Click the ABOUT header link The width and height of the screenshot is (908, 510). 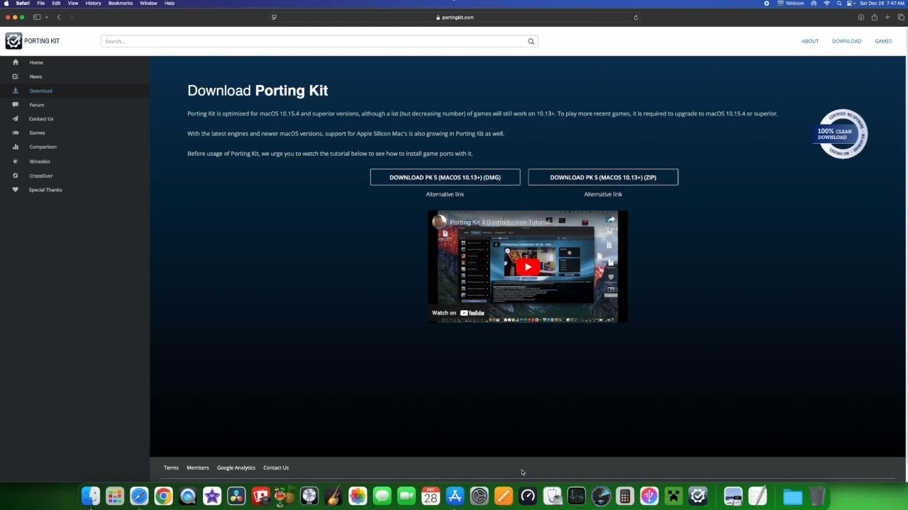[x=810, y=41]
